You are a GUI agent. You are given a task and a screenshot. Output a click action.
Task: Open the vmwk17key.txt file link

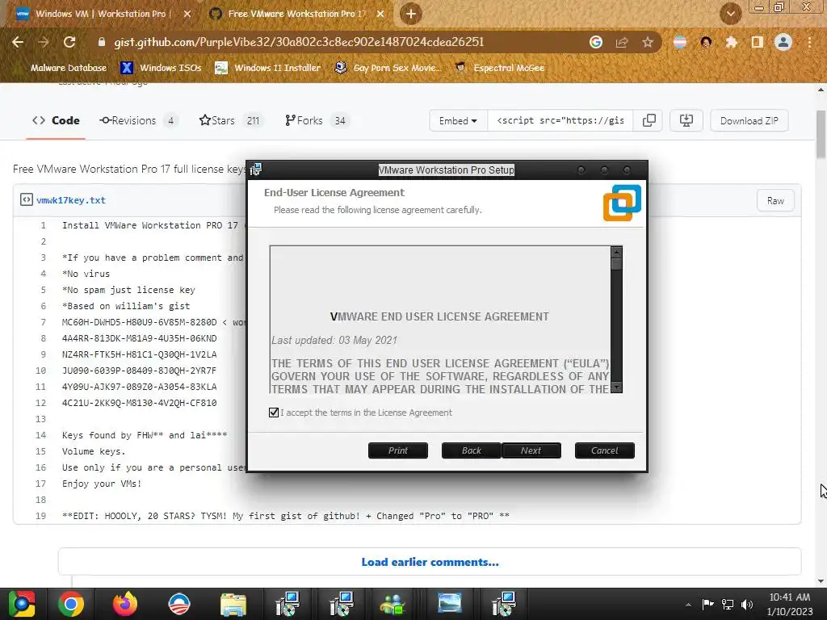pos(71,200)
